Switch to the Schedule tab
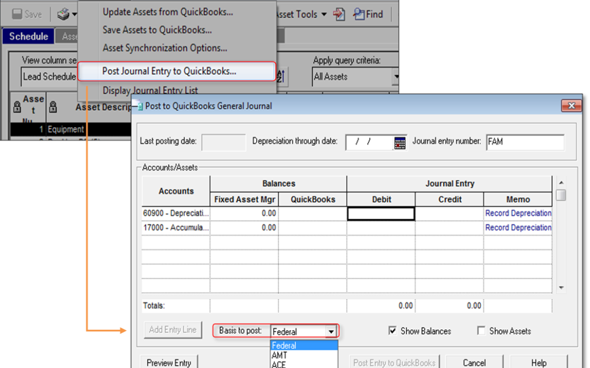The height and width of the screenshot is (368, 590). pos(28,37)
